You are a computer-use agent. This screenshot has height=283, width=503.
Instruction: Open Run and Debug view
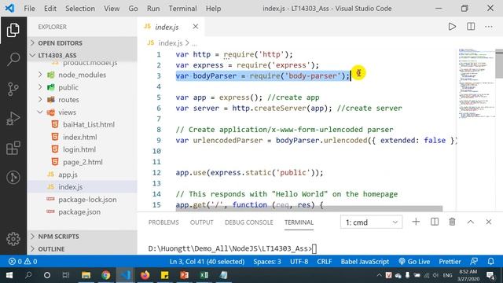click(x=13, y=119)
